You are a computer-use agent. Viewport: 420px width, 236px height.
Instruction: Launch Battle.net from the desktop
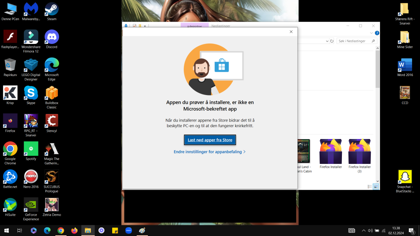tap(10, 179)
